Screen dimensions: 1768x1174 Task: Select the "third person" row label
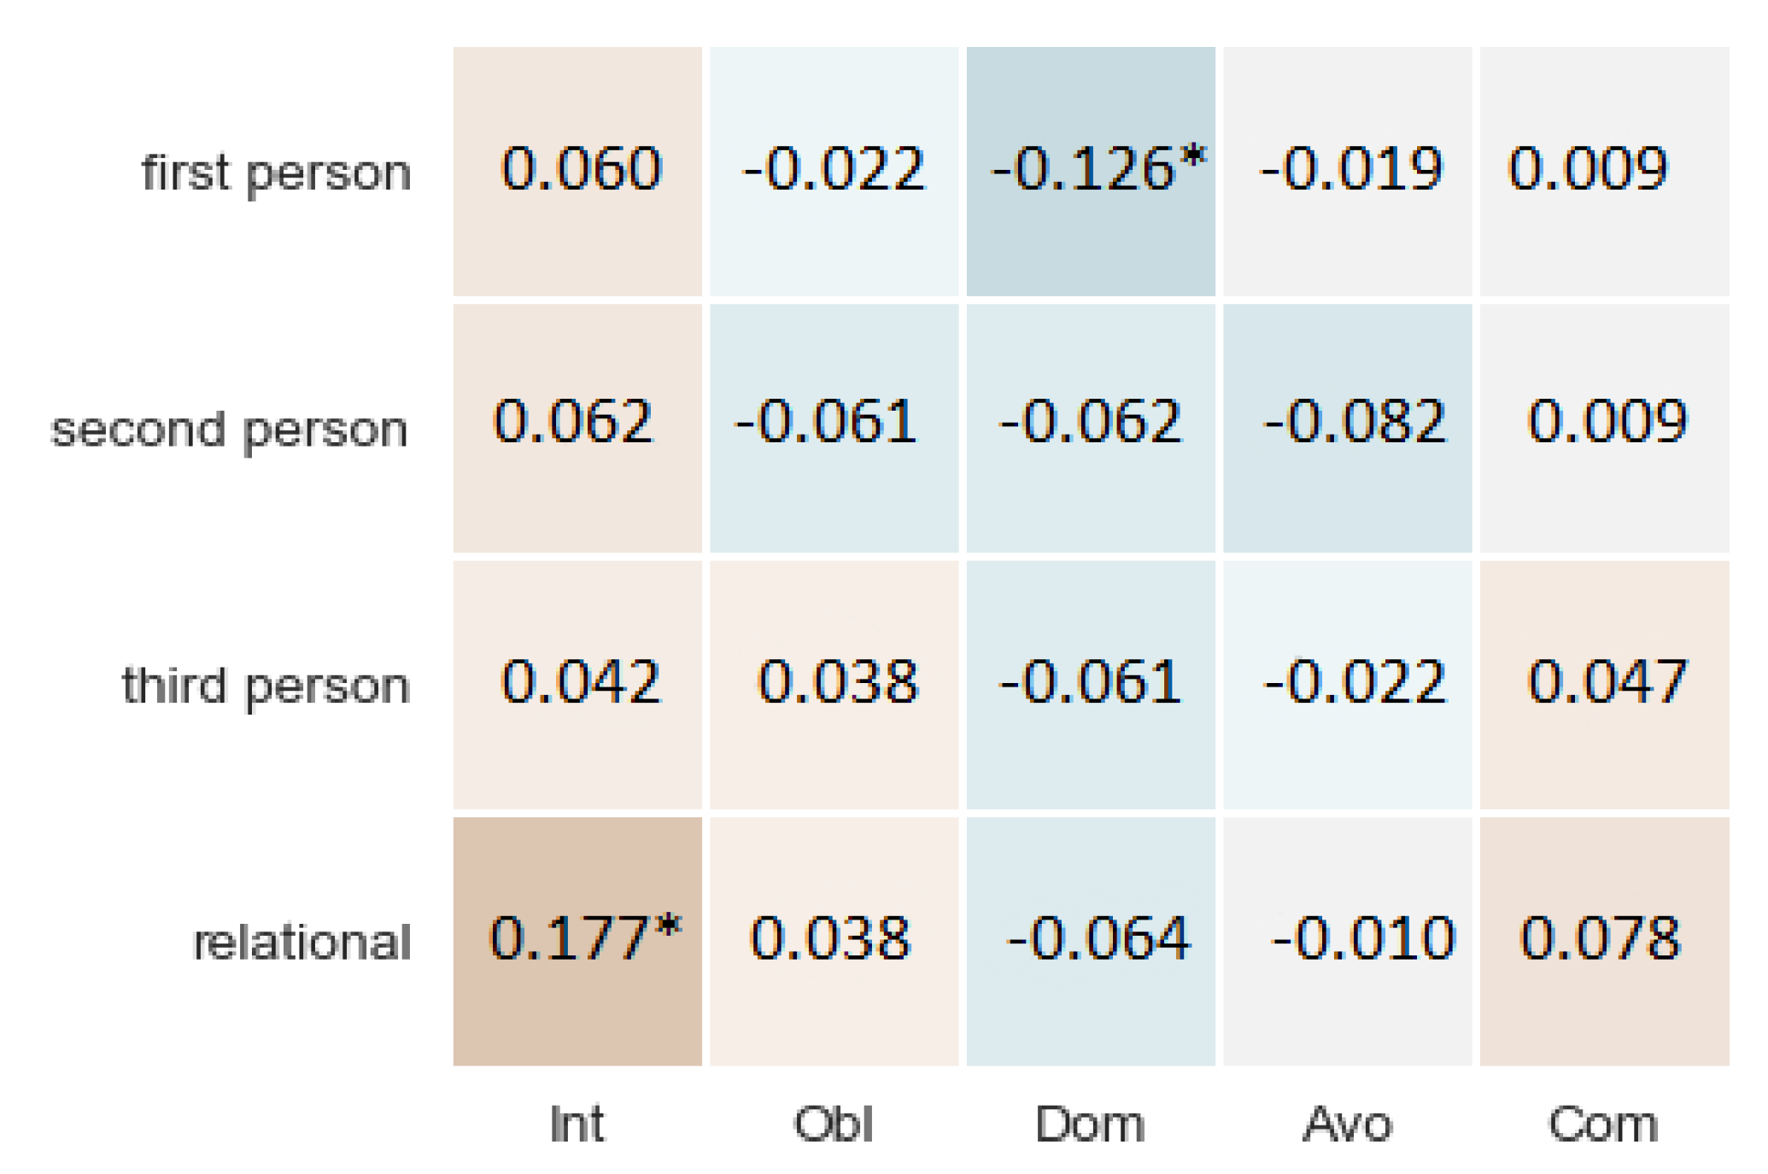tap(266, 686)
